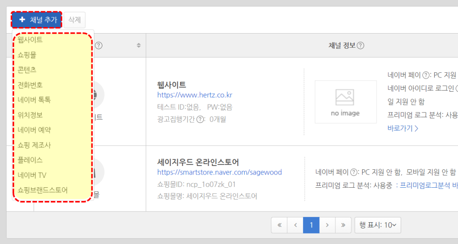The width and height of the screenshot is (458, 244).
Task: Select 웹사이트 from the dropdown menu
Action: pyautogui.click(x=30, y=40)
